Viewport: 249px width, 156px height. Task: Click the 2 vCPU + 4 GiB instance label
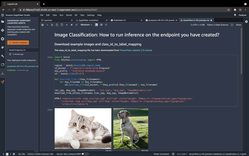[x=198, y=25]
